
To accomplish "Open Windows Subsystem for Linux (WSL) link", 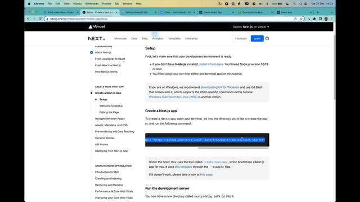I will click(x=173, y=97).
